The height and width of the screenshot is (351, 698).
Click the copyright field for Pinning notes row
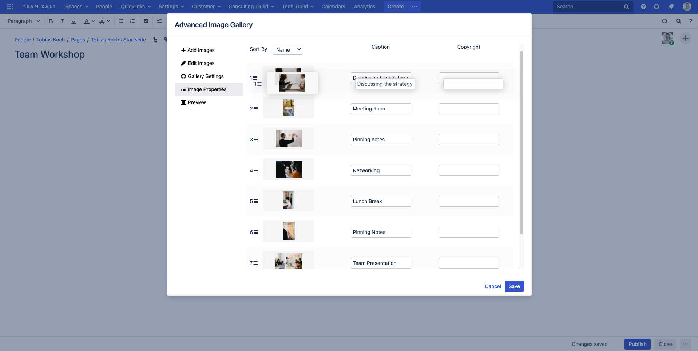coord(469,140)
